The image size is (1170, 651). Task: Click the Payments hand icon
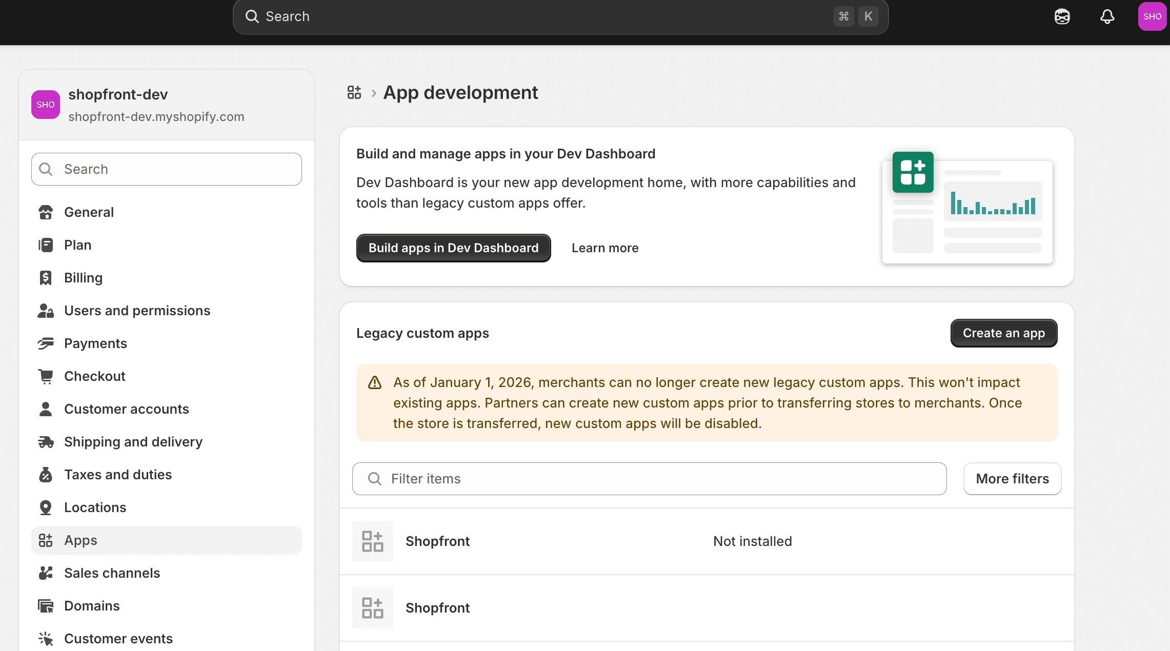coord(46,343)
